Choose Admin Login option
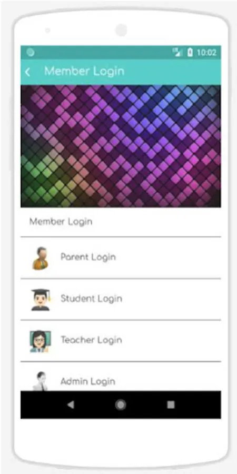Viewport: 237px width, 474px height. (x=121, y=377)
